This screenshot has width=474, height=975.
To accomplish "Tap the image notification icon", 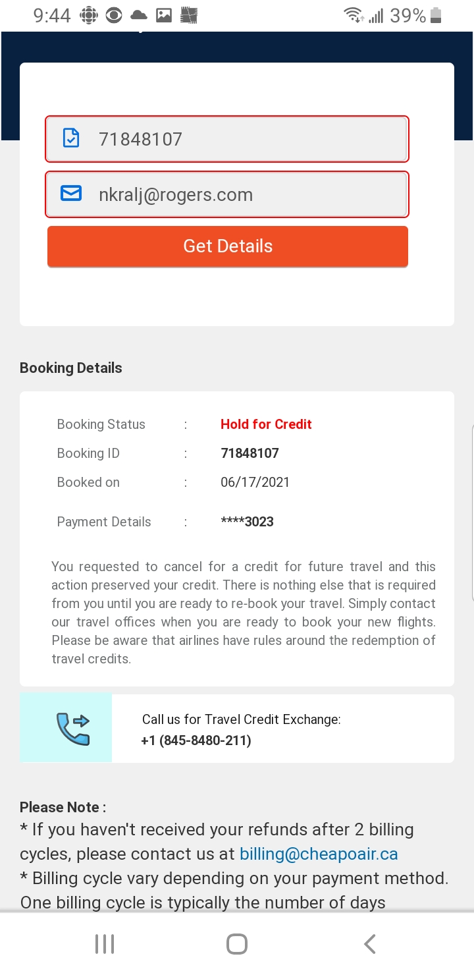I will pos(164,16).
